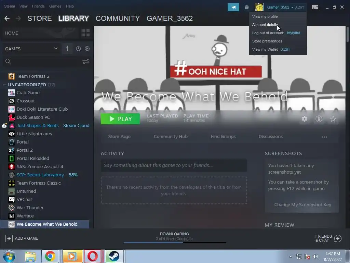Open the View menu
Screen dimensions: 350x263
pyautogui.click(x=24, y=6)
